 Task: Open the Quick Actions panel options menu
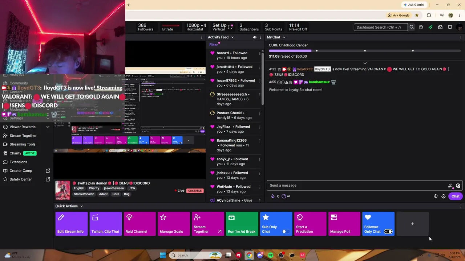[x=461, y=206]
